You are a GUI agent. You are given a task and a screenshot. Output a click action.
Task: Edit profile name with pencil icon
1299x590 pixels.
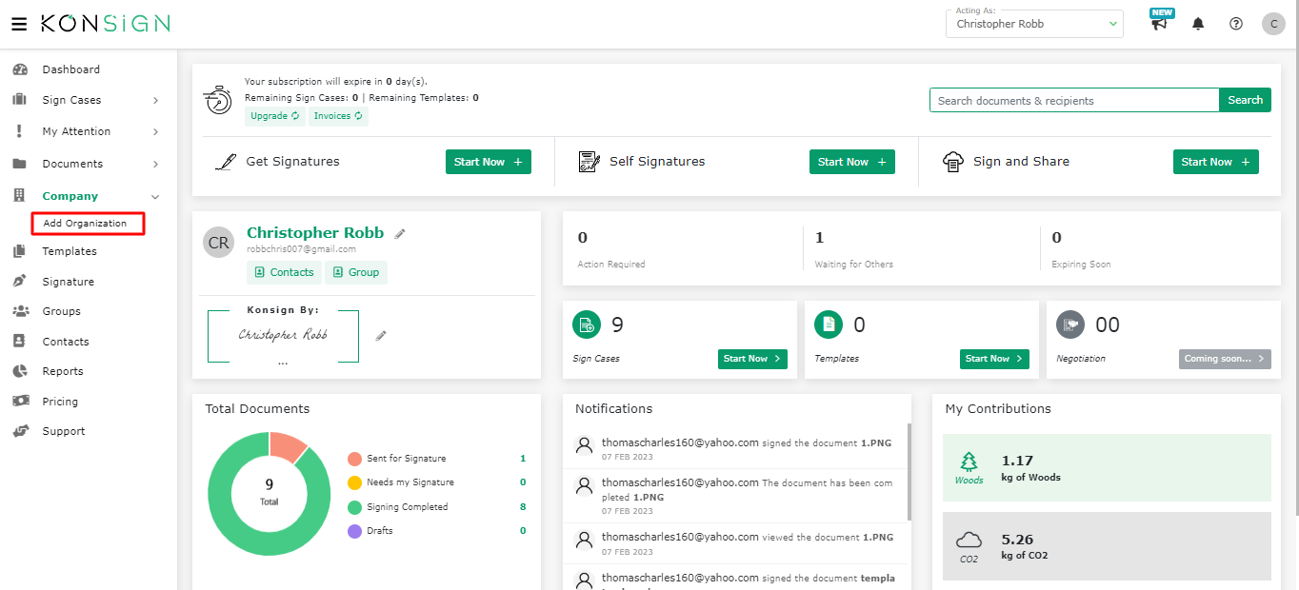coord(399,231)
